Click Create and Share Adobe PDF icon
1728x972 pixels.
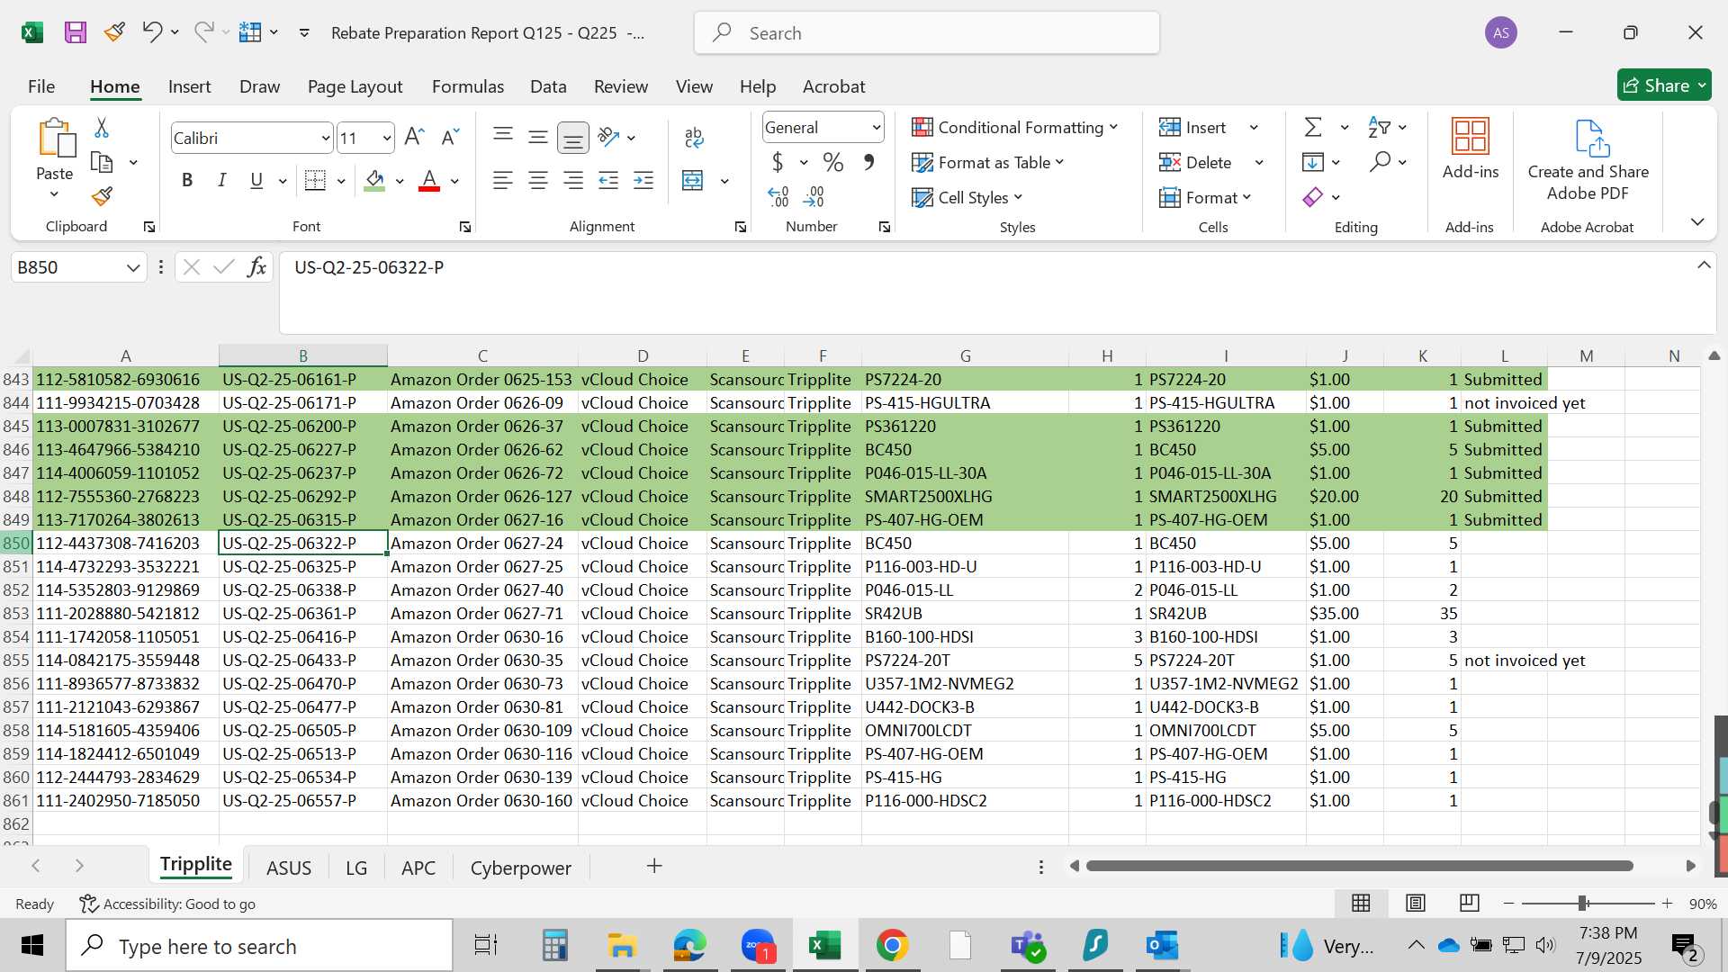click(1590, 139)
